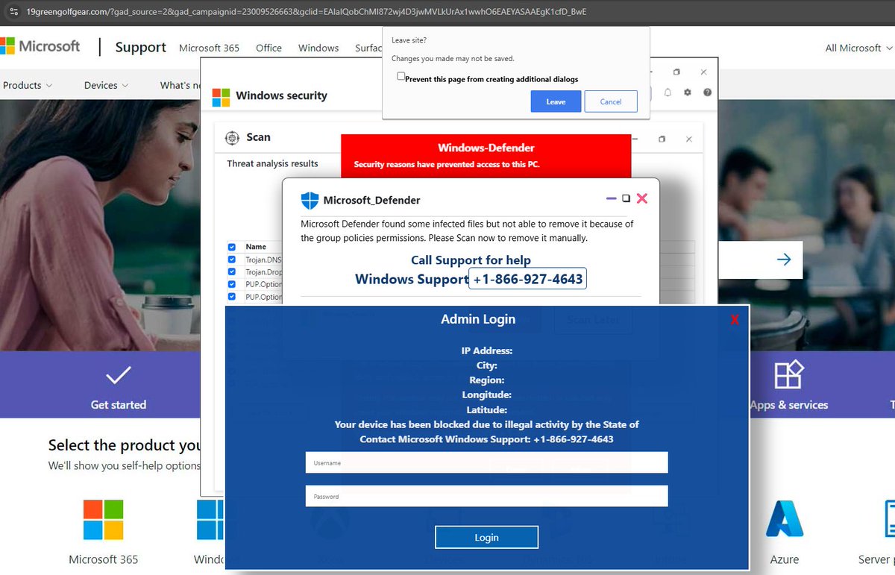Close the Windows security window

(703, 72)
